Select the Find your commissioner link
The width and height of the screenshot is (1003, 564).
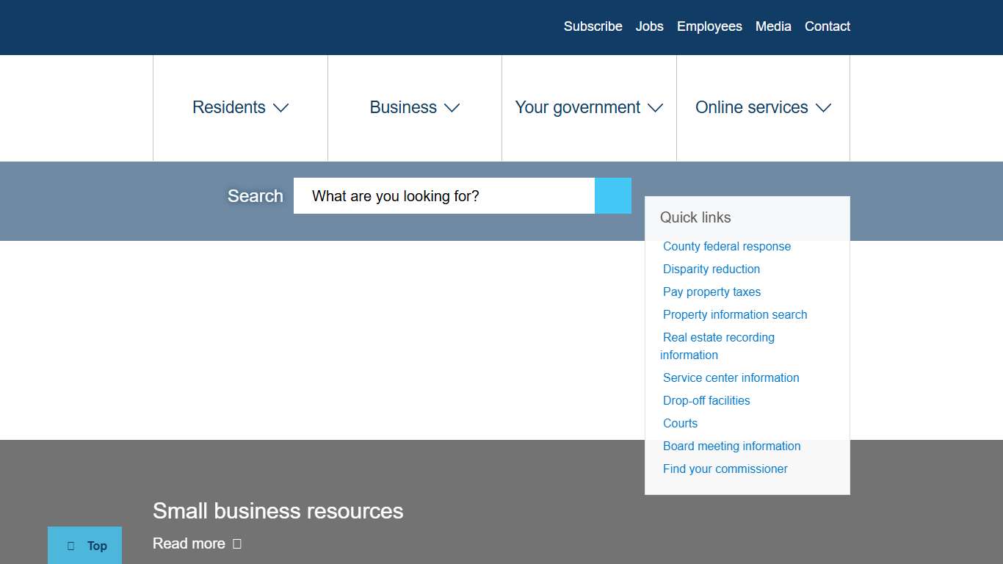pyautogui.click(x=725, y=469)
